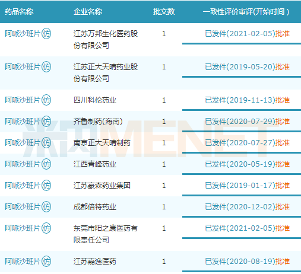The width and height of the screenshot is (301, 274).
Task: Click review status 已发件(2020-08-19)批准
Action: point(248,262)
